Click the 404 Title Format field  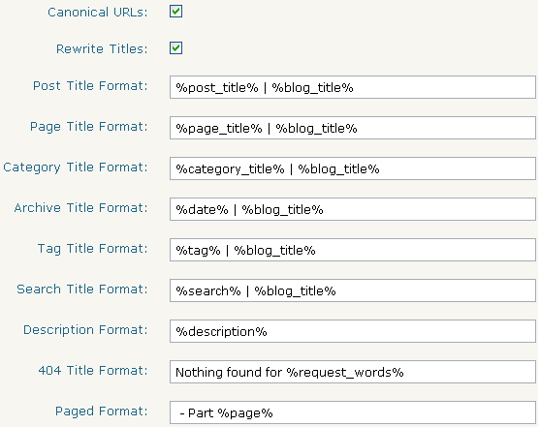[x=353, y=372]
